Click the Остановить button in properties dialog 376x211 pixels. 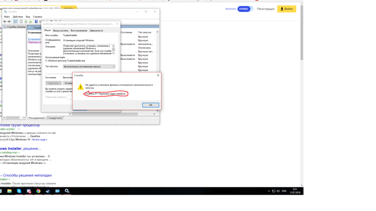[x=68, y=83]
